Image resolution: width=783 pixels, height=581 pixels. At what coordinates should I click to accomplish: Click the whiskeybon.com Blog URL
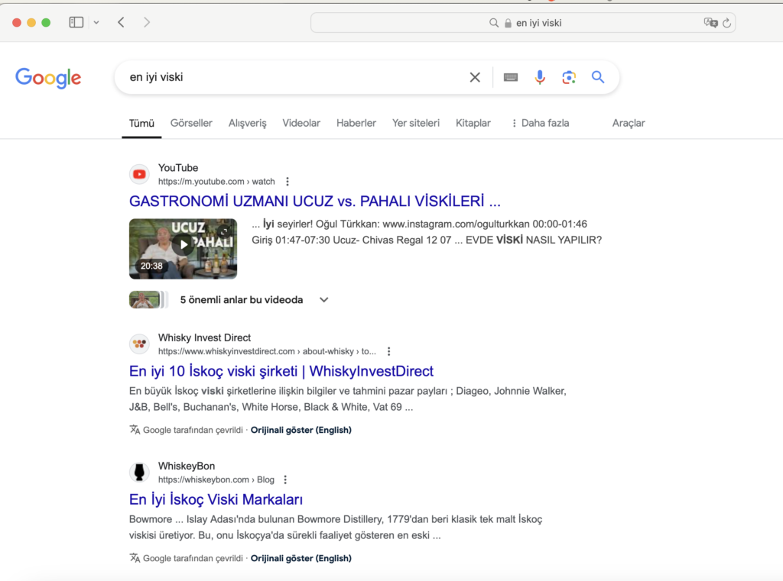click(x=216, y=479)
